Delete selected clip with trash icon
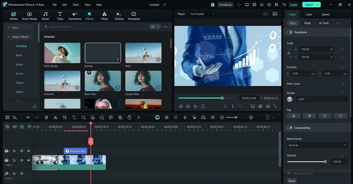Screen dimensions: 353x184 46,117
